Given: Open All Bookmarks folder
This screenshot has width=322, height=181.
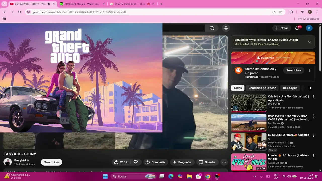Looking at the screenshot, I should click(x=308, y=19).
